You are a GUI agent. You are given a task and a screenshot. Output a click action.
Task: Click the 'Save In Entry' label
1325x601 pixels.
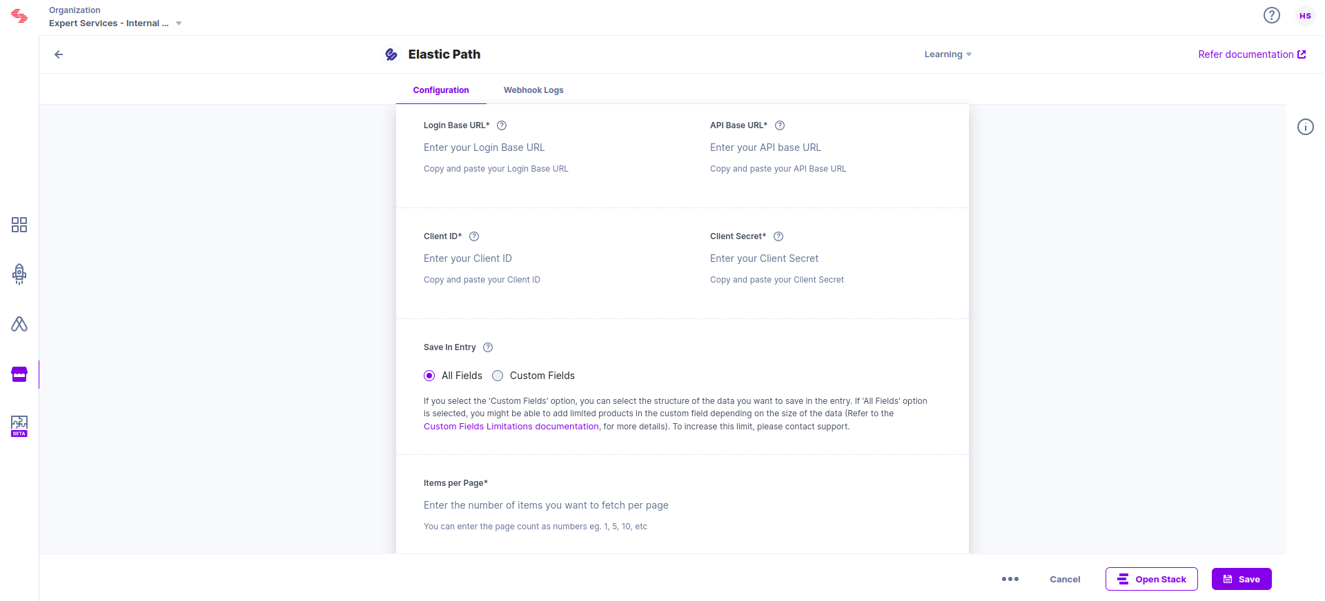(x=450, y=347)
